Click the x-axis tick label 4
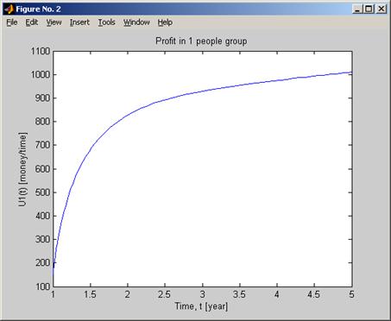 (x=277, y=294)
